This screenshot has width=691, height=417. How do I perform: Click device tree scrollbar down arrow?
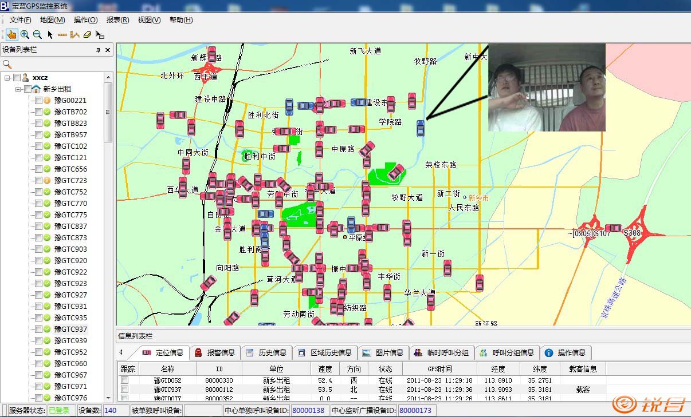tap(108, 398)
